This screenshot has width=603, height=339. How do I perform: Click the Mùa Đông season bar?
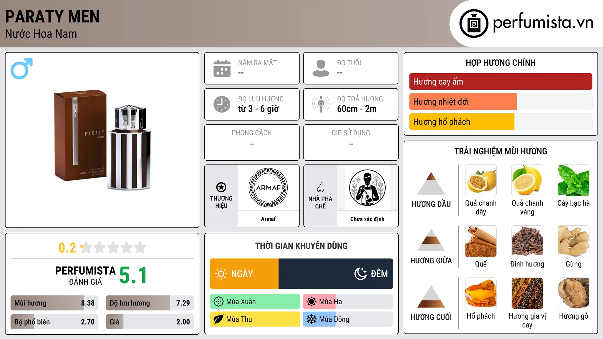tap(348, 319)
